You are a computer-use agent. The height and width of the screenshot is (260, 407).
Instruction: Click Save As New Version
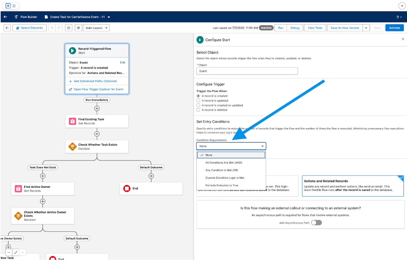pyautogui.click(x=345, y=28)
